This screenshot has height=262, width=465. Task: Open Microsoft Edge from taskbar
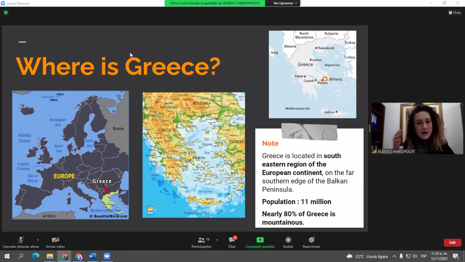coord(35,256)
